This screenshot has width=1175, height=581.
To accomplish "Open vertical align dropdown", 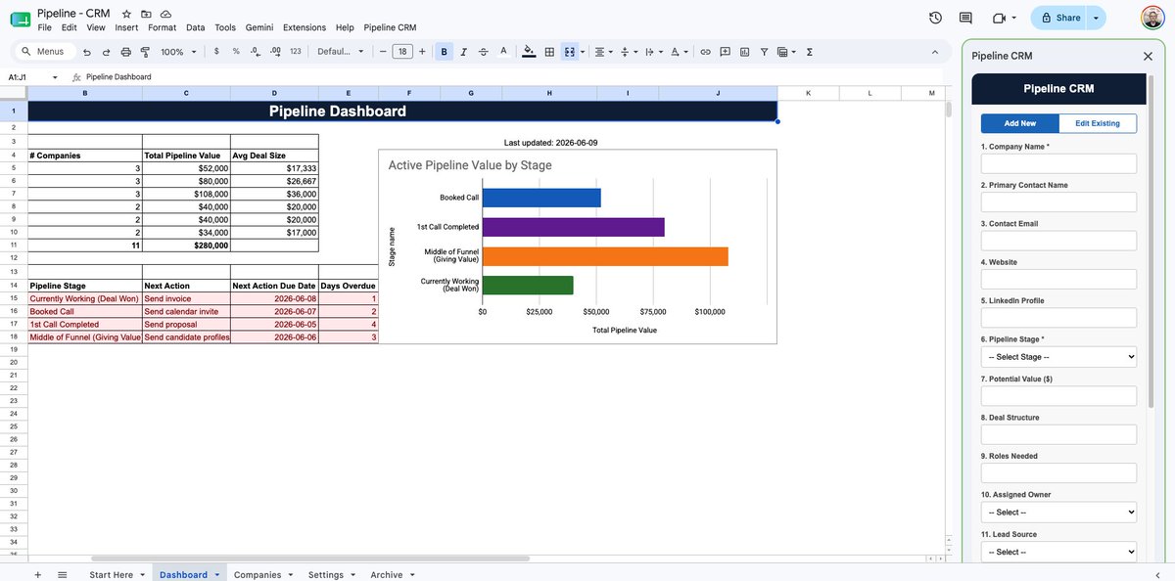I will (x=630, y=51).
